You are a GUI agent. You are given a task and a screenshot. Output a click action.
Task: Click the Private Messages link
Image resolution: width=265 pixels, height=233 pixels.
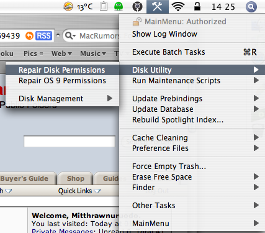coord(63,231)
